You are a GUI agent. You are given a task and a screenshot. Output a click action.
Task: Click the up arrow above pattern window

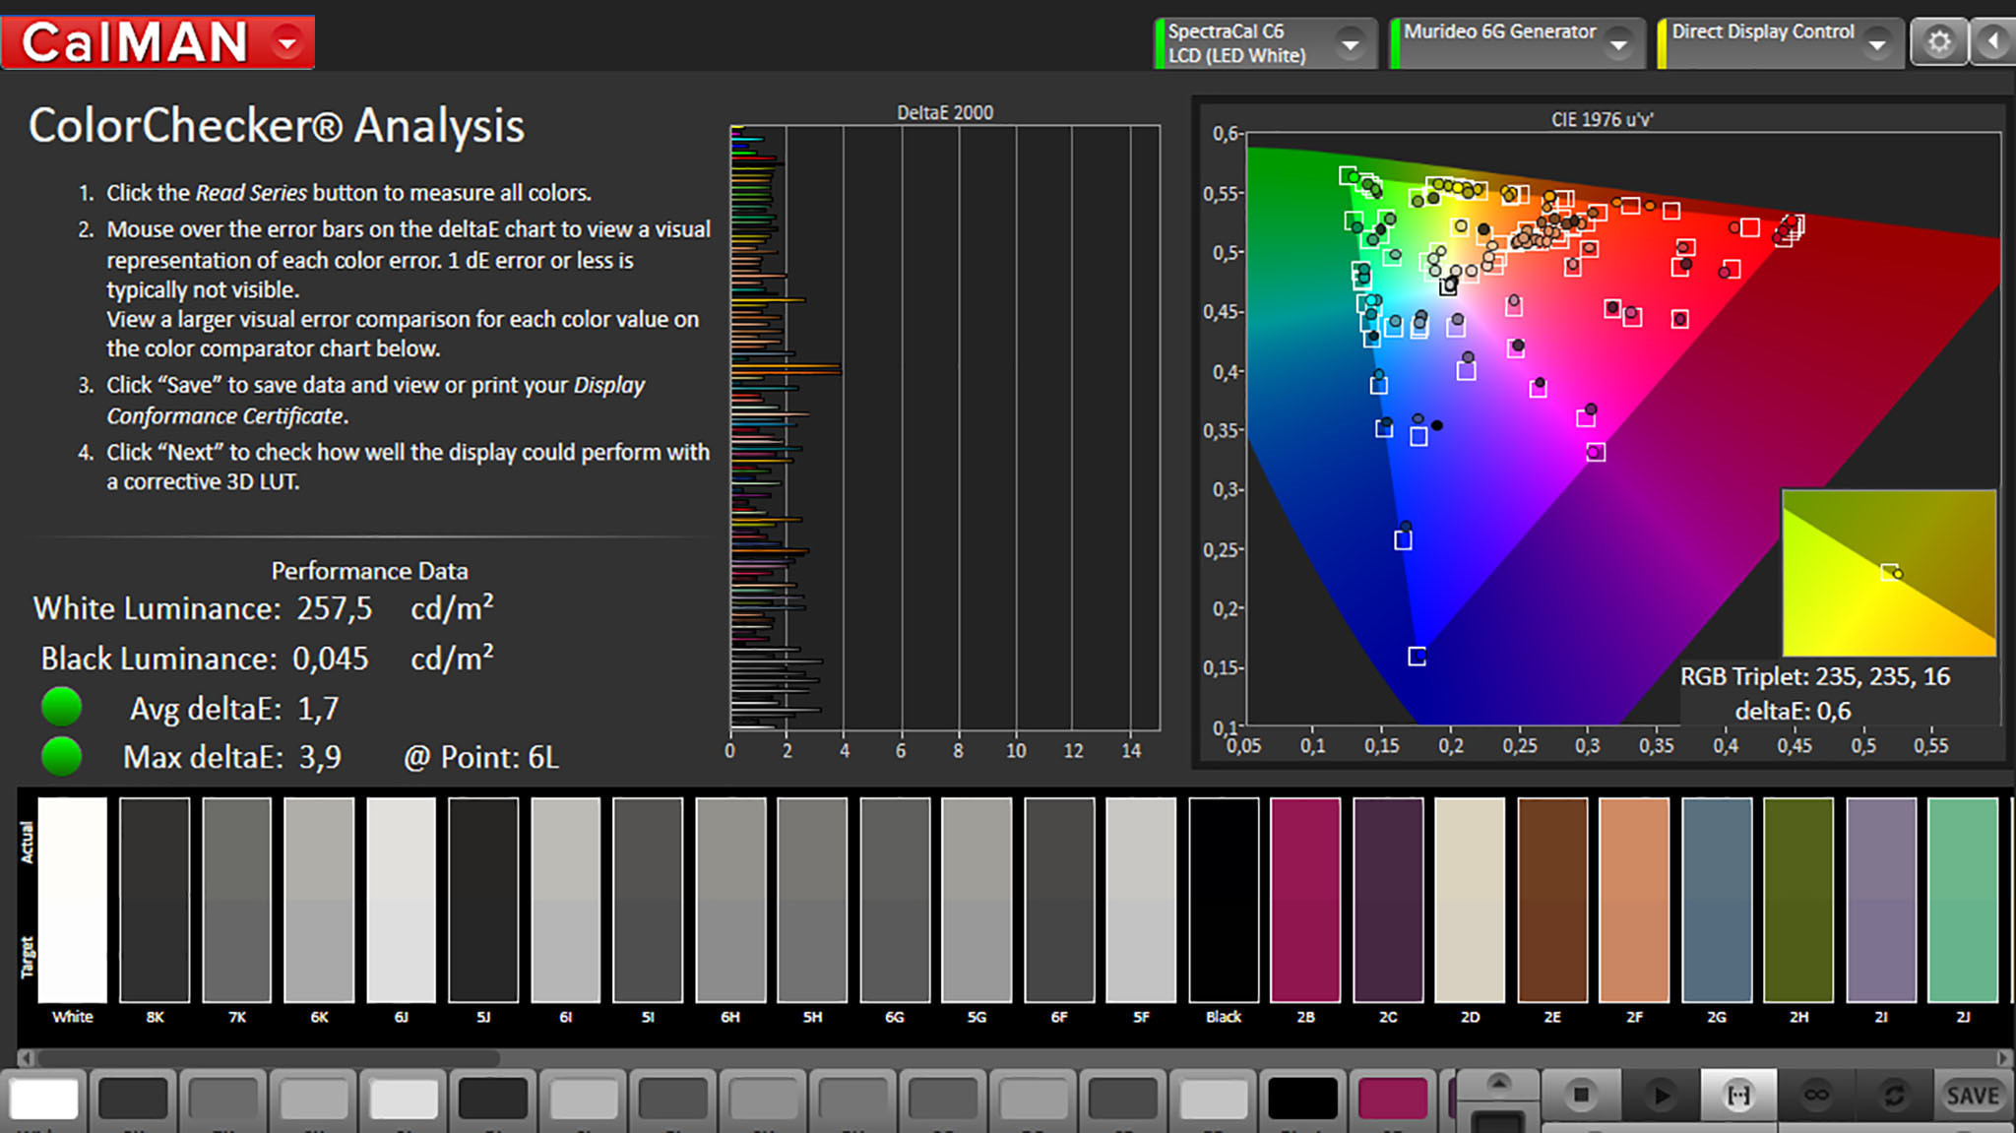pos(1498,1084)
